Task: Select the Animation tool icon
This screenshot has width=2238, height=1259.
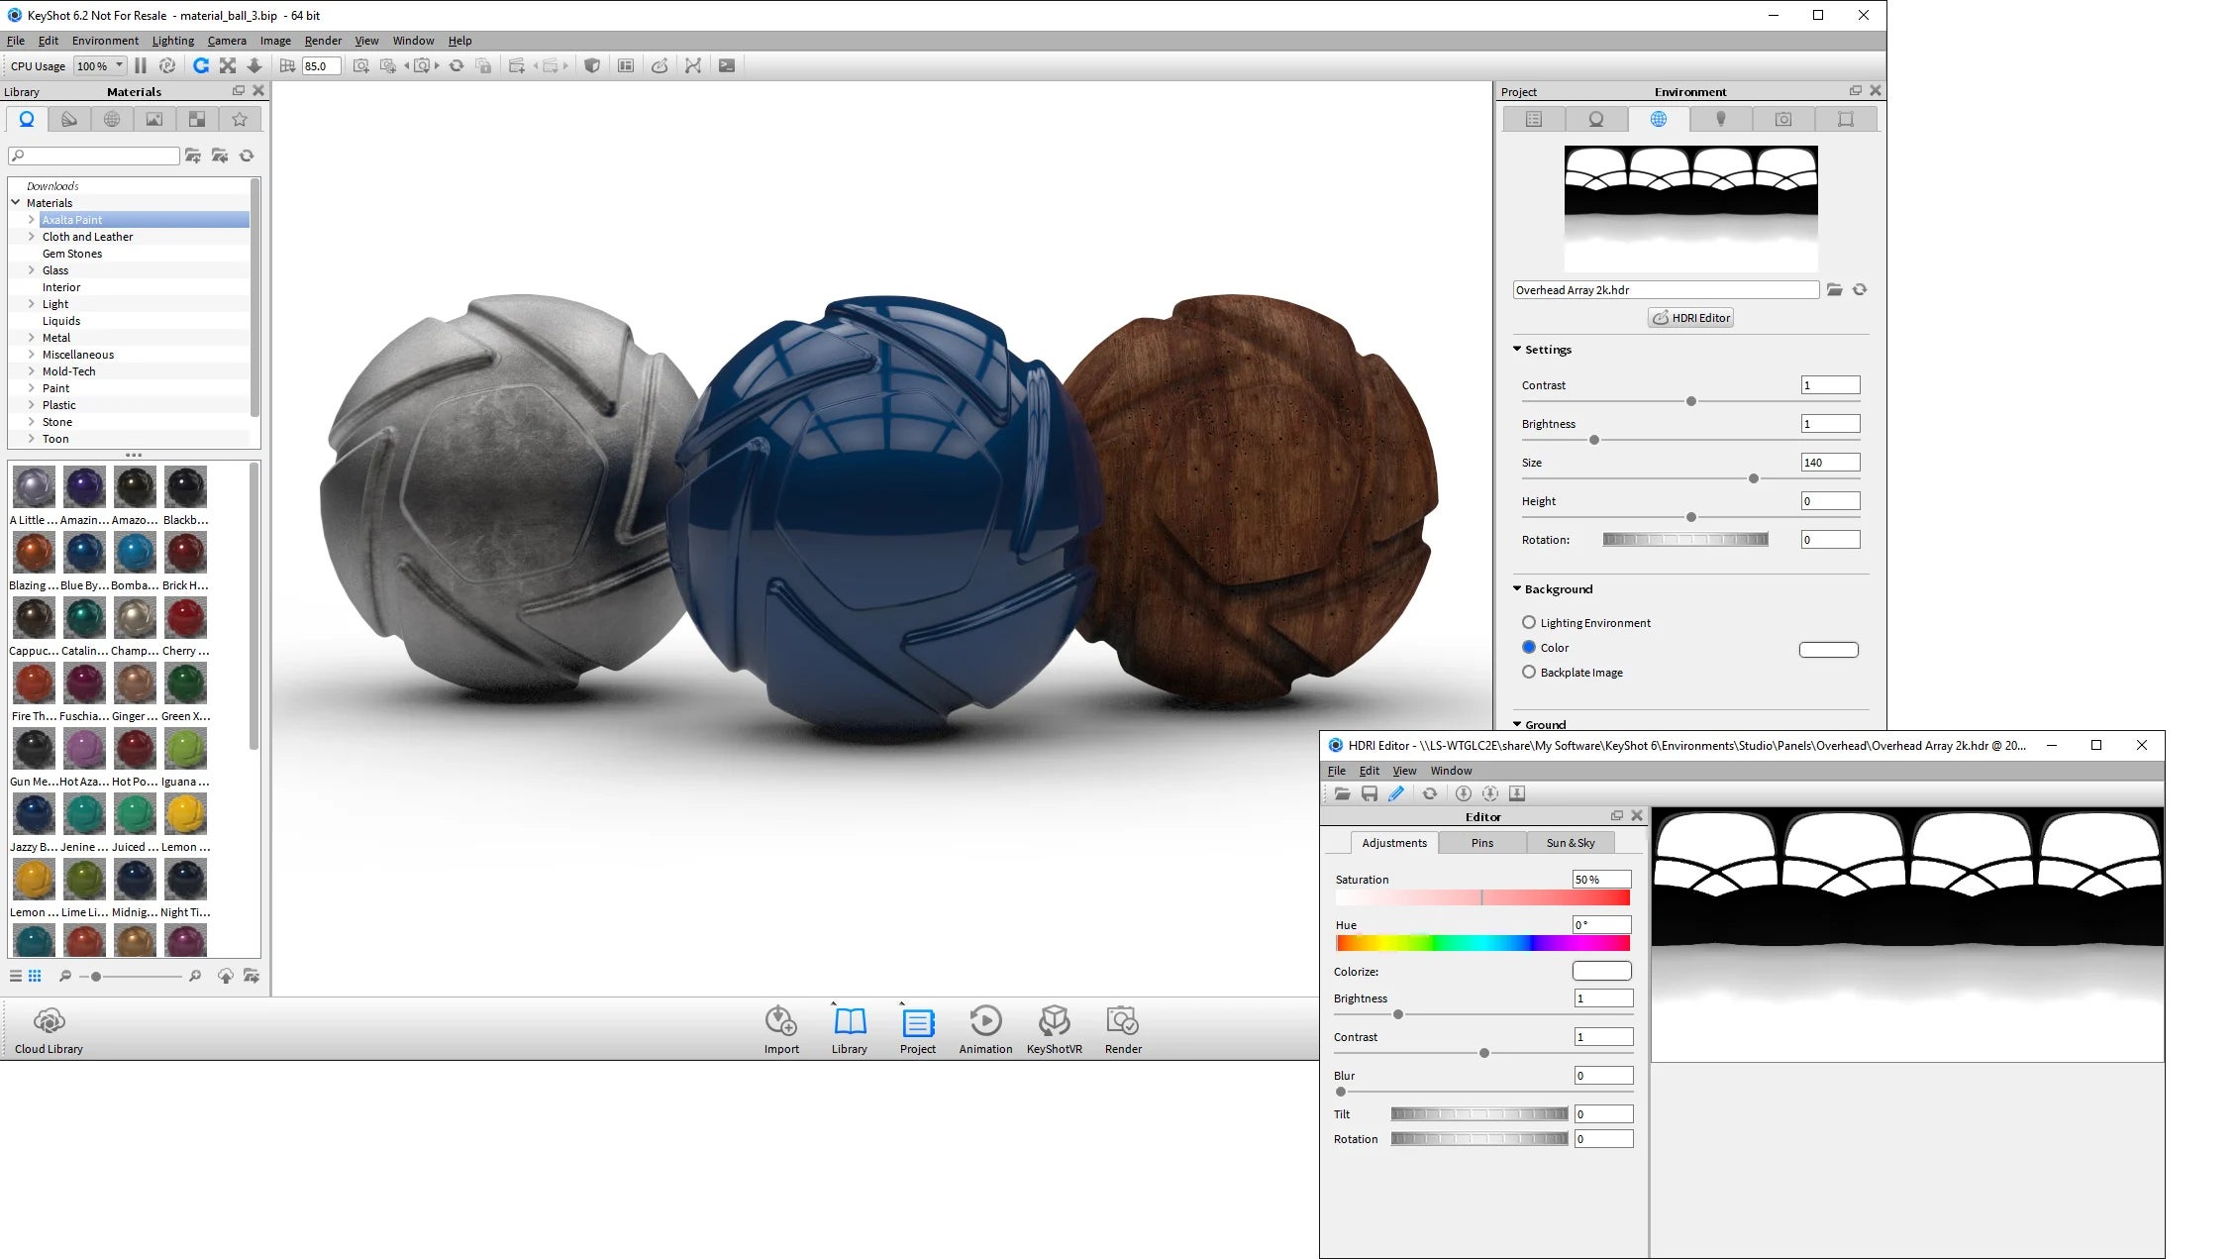Action: (x=985, y=1020)
